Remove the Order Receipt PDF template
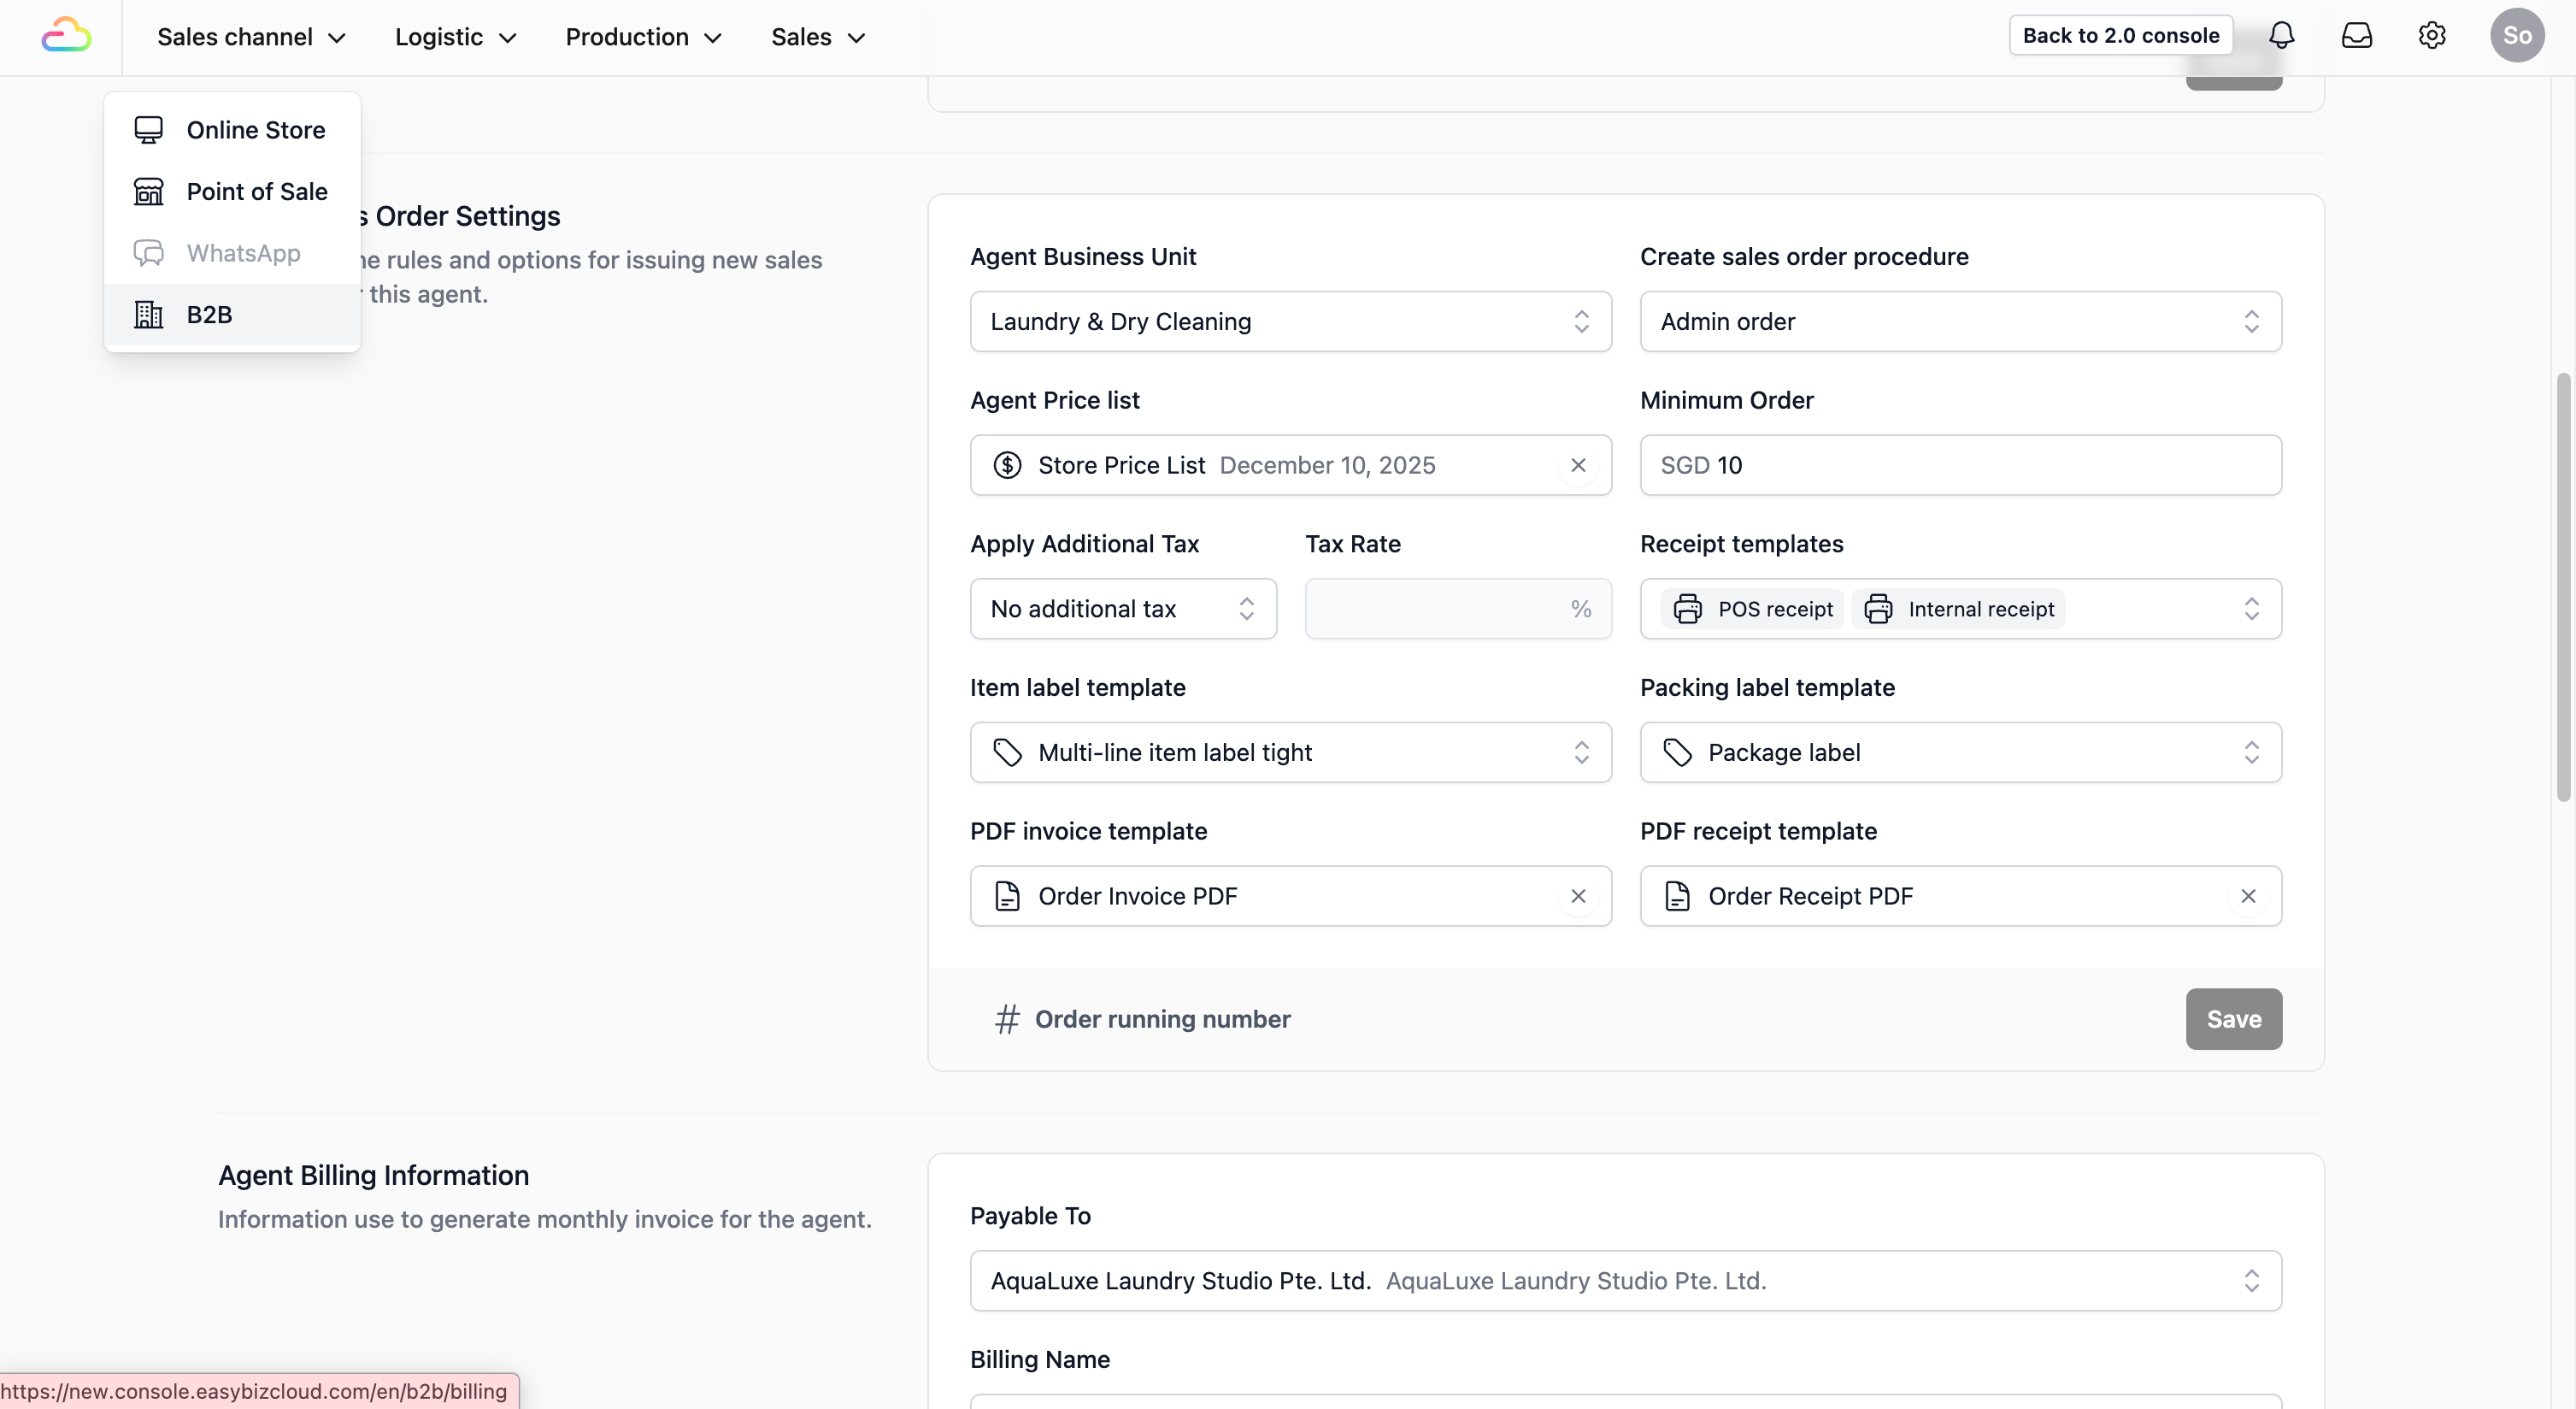Image resolution: width=2576 pixels, height=1409 pixels. point(2248,896)
